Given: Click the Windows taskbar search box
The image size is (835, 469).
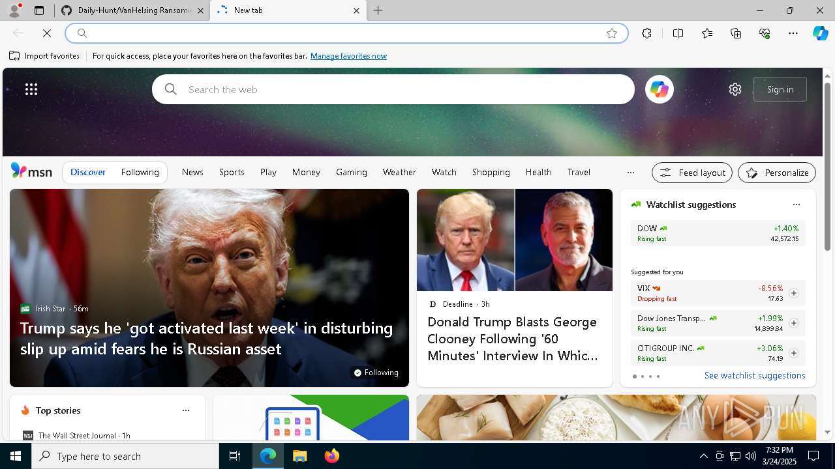Looking at the screenshot, I should coord(125,456).
